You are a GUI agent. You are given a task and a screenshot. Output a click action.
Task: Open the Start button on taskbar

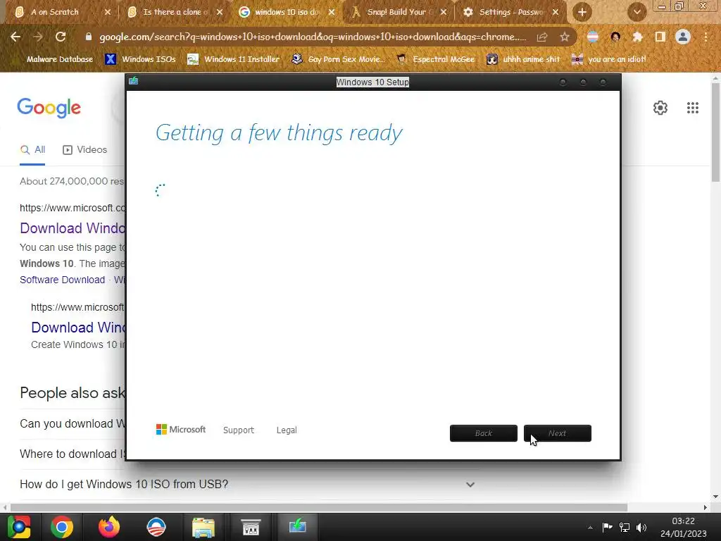click(19, 527)
